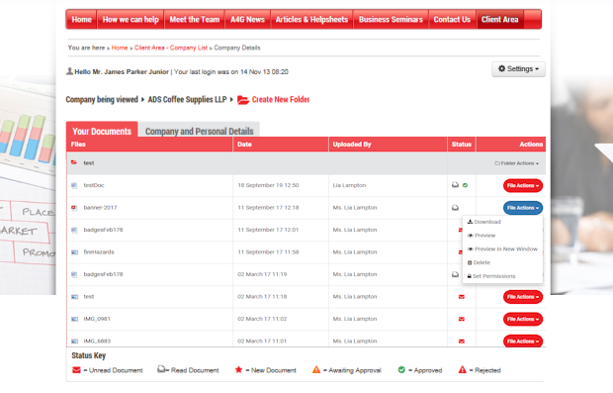The width and height of the screenshot is (613, 393).
Task: Click the Approved check icon in Status Key
Action: (401, 369)
